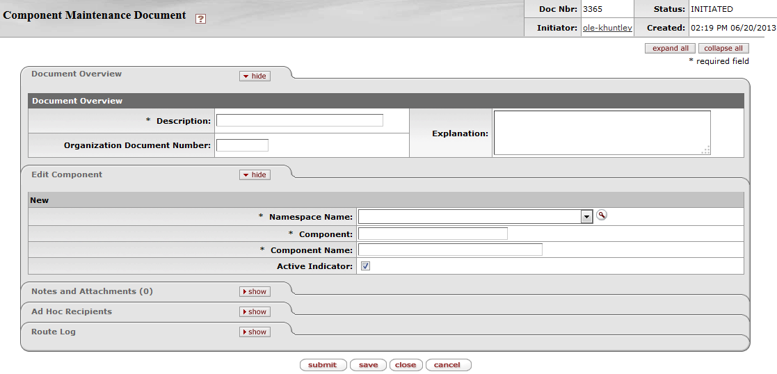
Task: Click into the Explanation text area
Action: [602, 133]
